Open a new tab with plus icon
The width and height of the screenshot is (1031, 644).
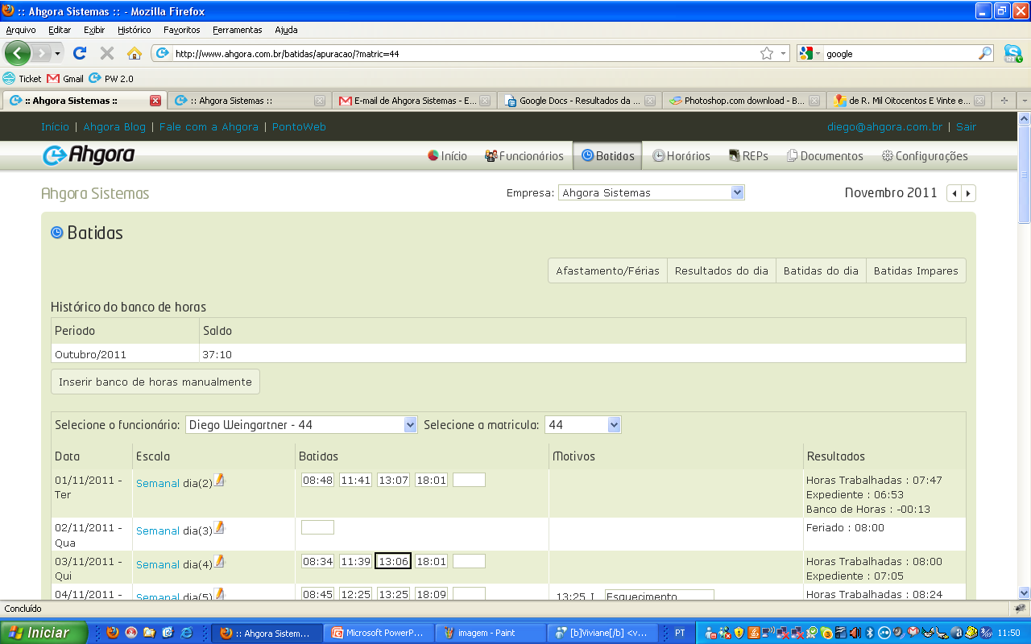(x=1004, y=101)
